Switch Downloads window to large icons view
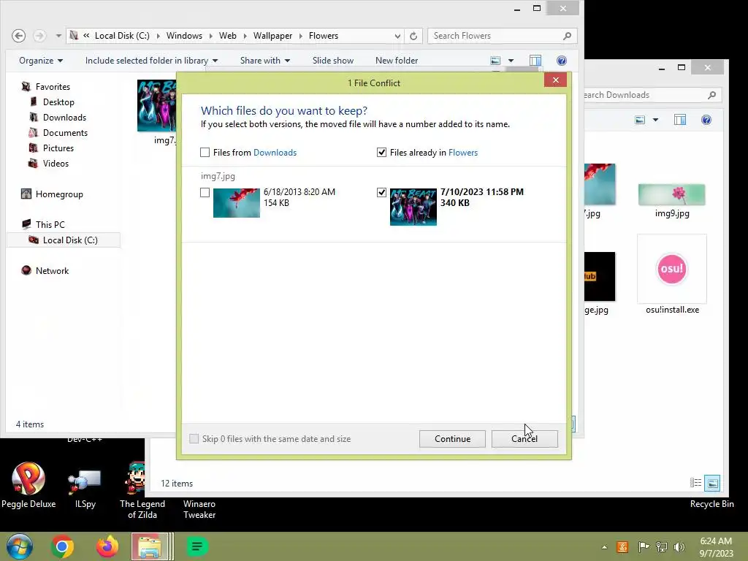The image size is (748, 561). 712,483
